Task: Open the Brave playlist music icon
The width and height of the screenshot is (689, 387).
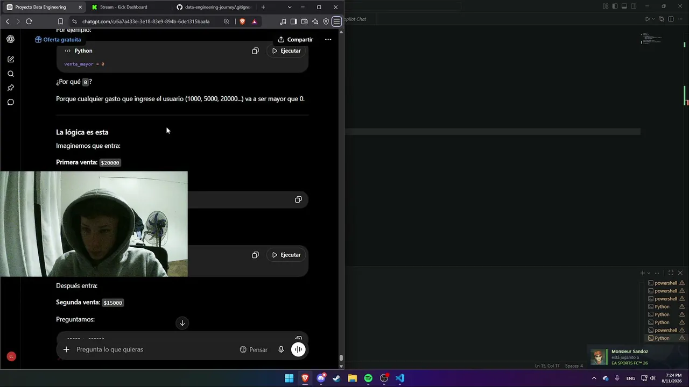Action: click(283, 21)
